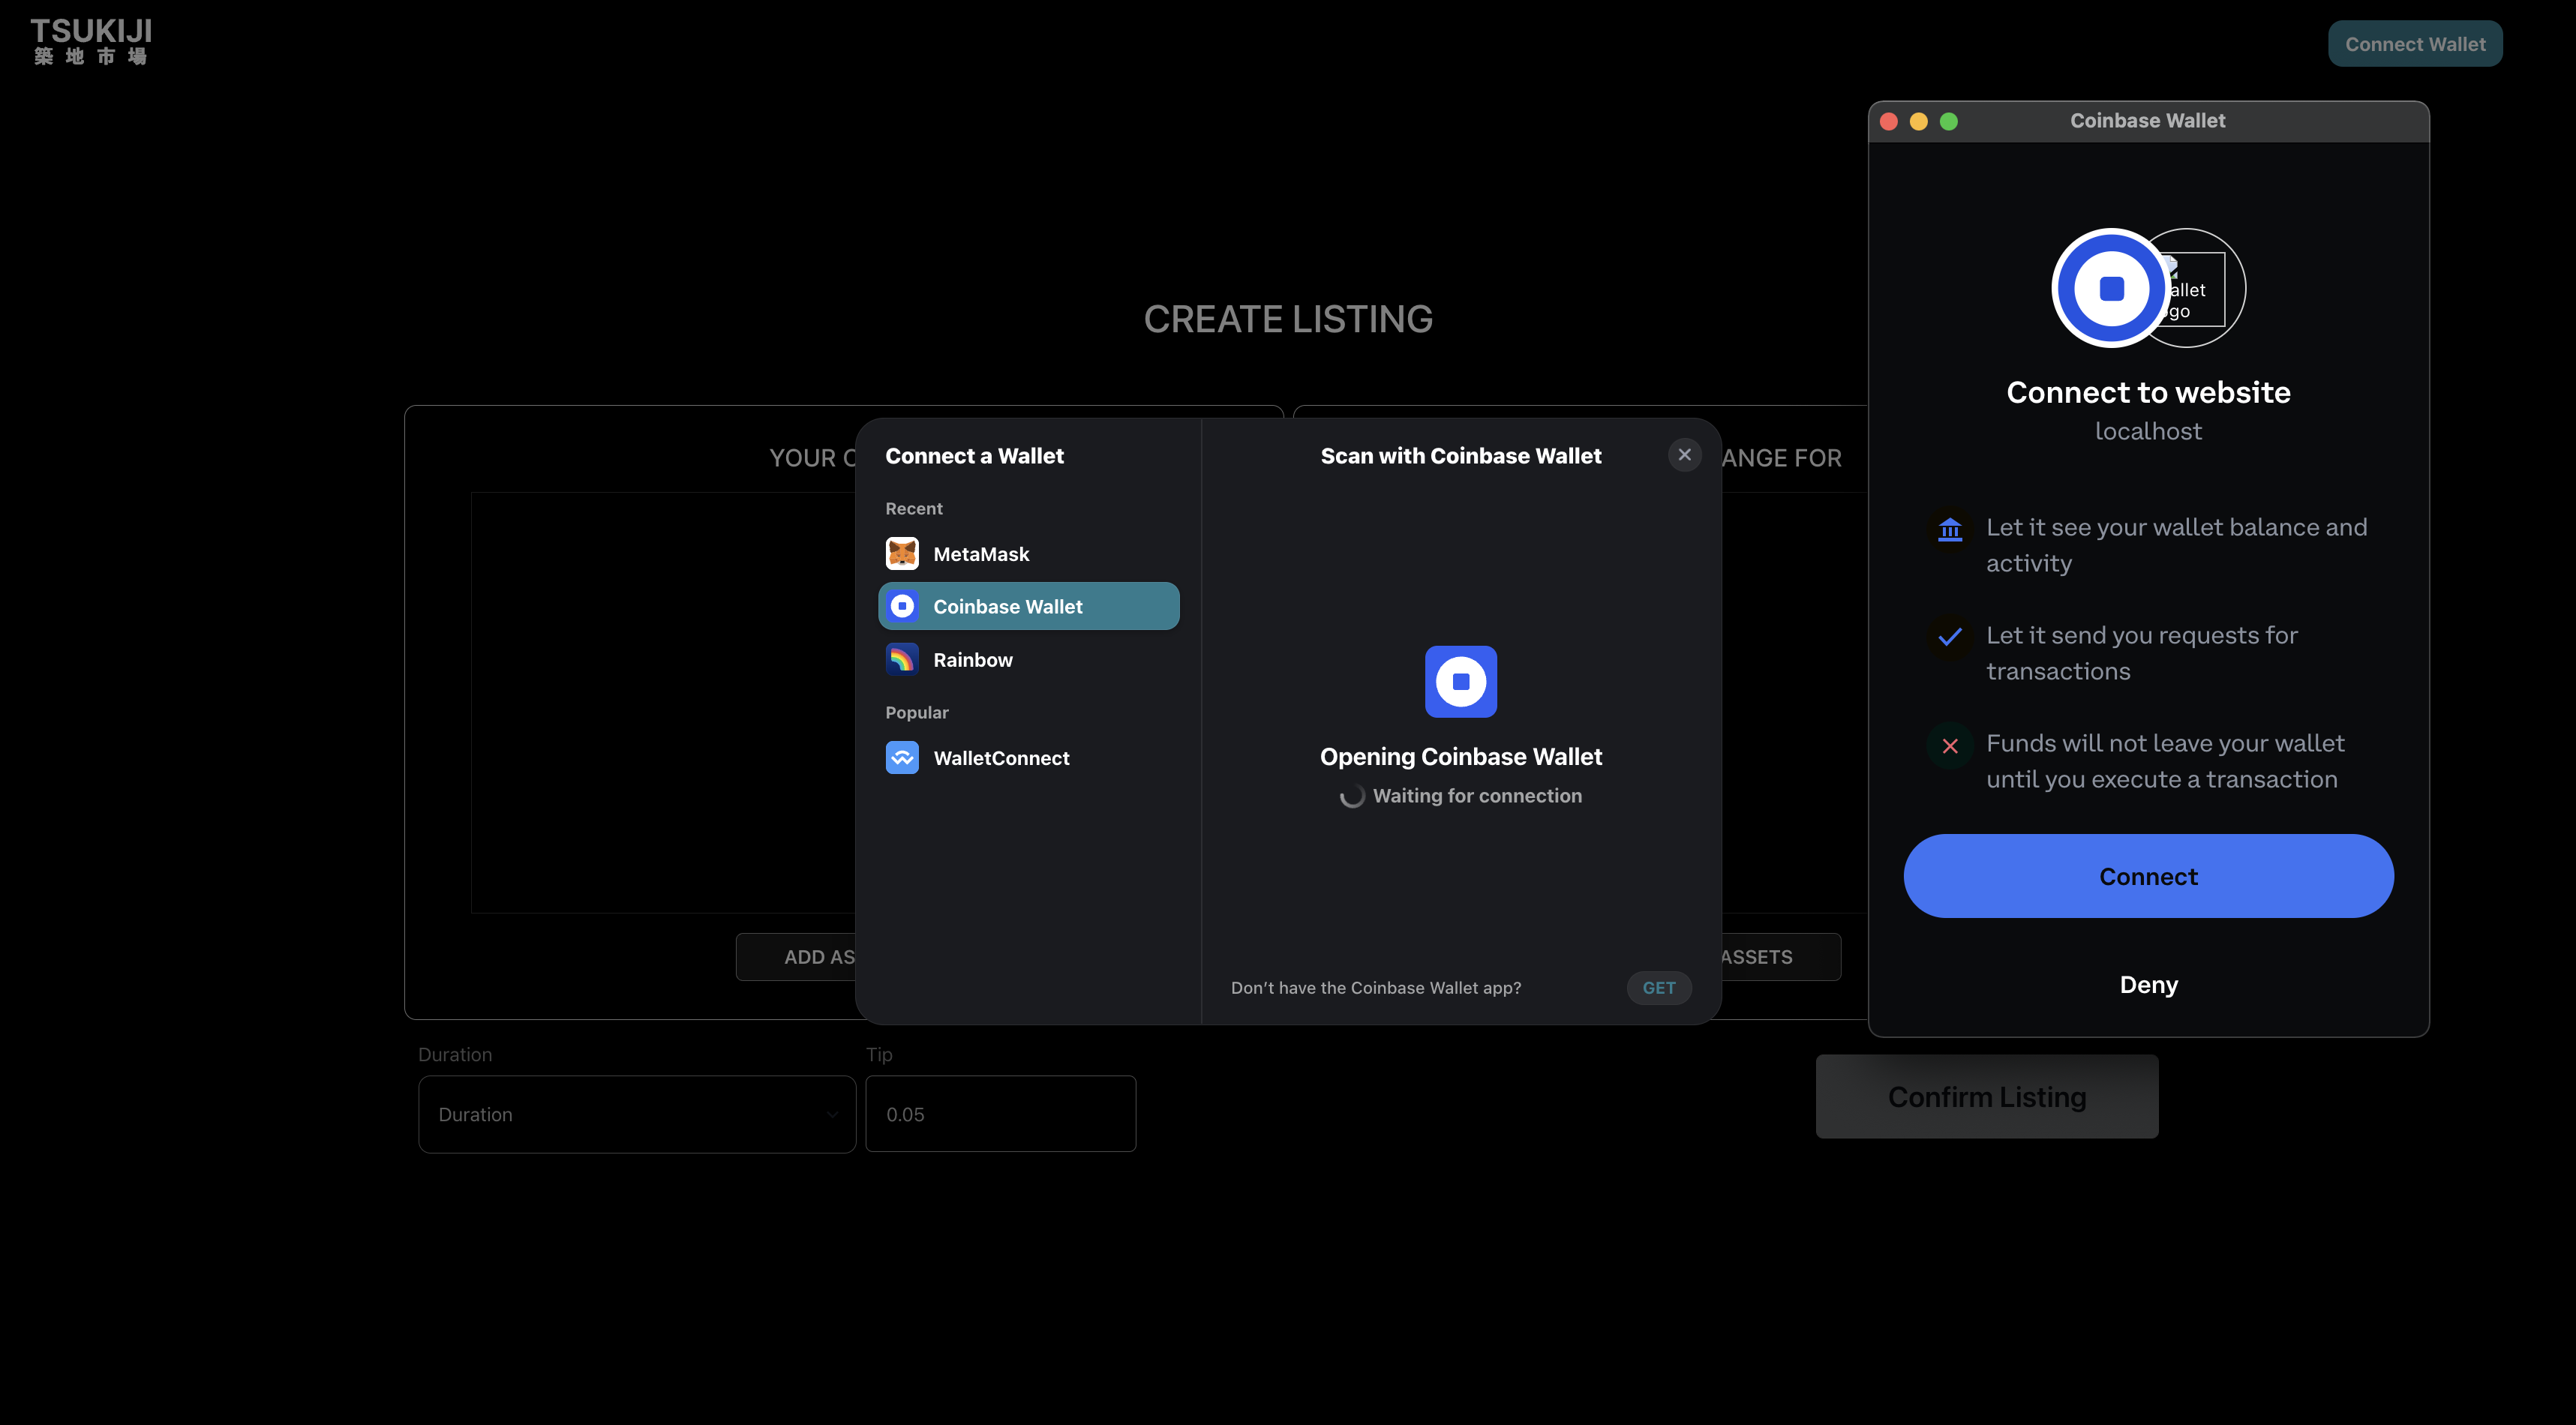Click Opening Coinbase Wallet text
The height and width of the screenshot is (1425, 2576).
1460,756
